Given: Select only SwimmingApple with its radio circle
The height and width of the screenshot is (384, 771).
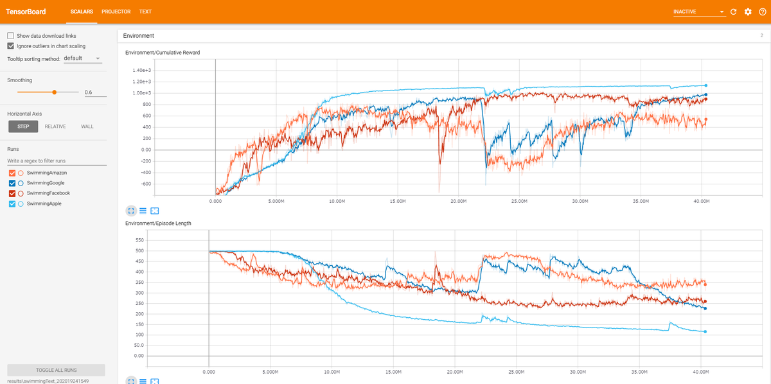Looking at the screenshot, I should click(x=21, y=204).
